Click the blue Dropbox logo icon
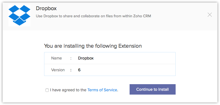The height and width of the screenshot is (105, 220). coord(19,15)
